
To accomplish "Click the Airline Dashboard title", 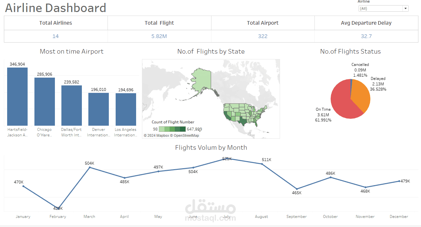I will pos(55,8).
